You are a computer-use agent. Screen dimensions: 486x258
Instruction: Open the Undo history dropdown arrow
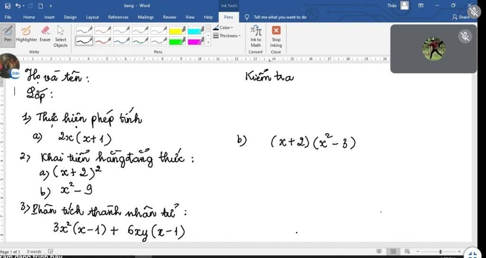click(x=23, y=6)
